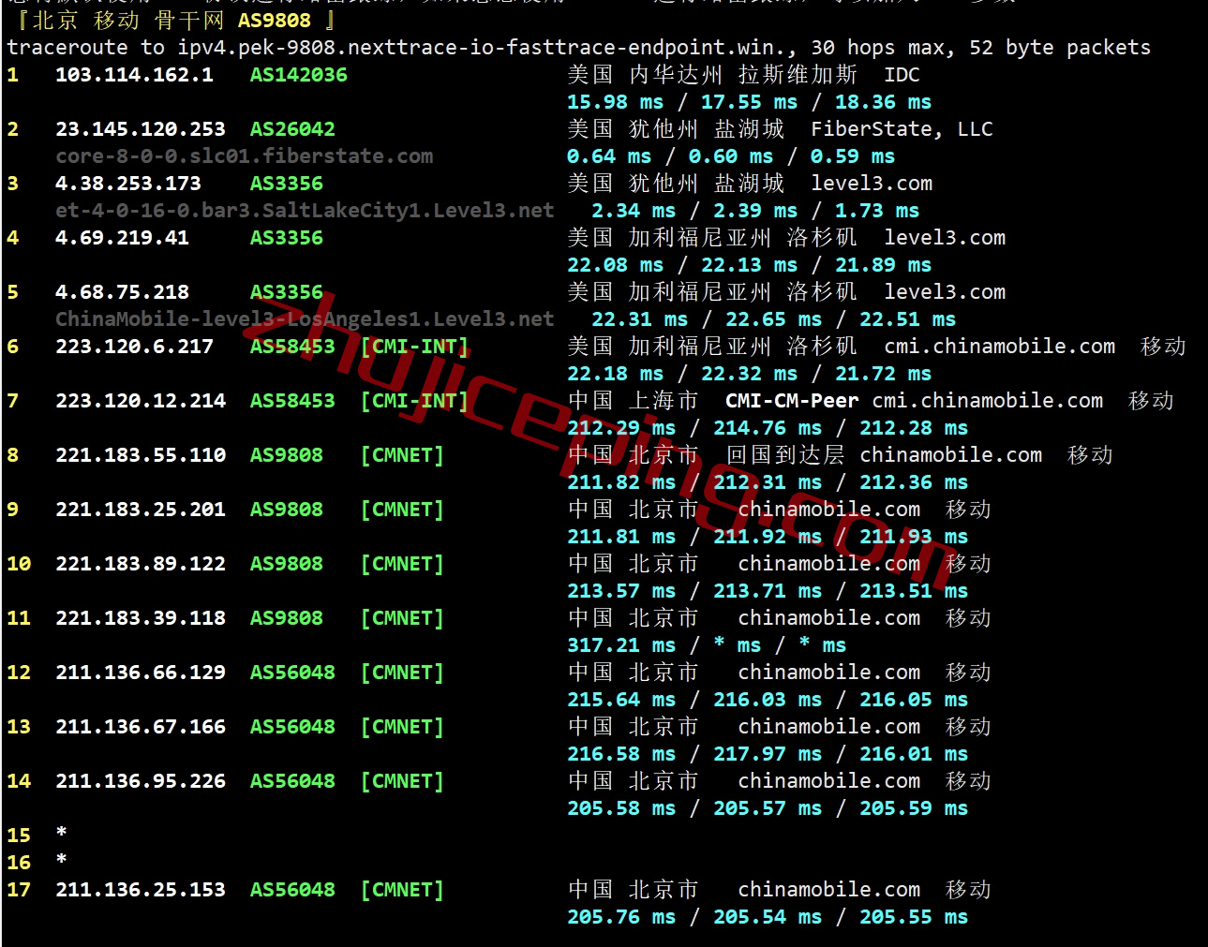Click IP address 223.120.12.214
This screenshot has height=947, width=1208.
[141, 401]
